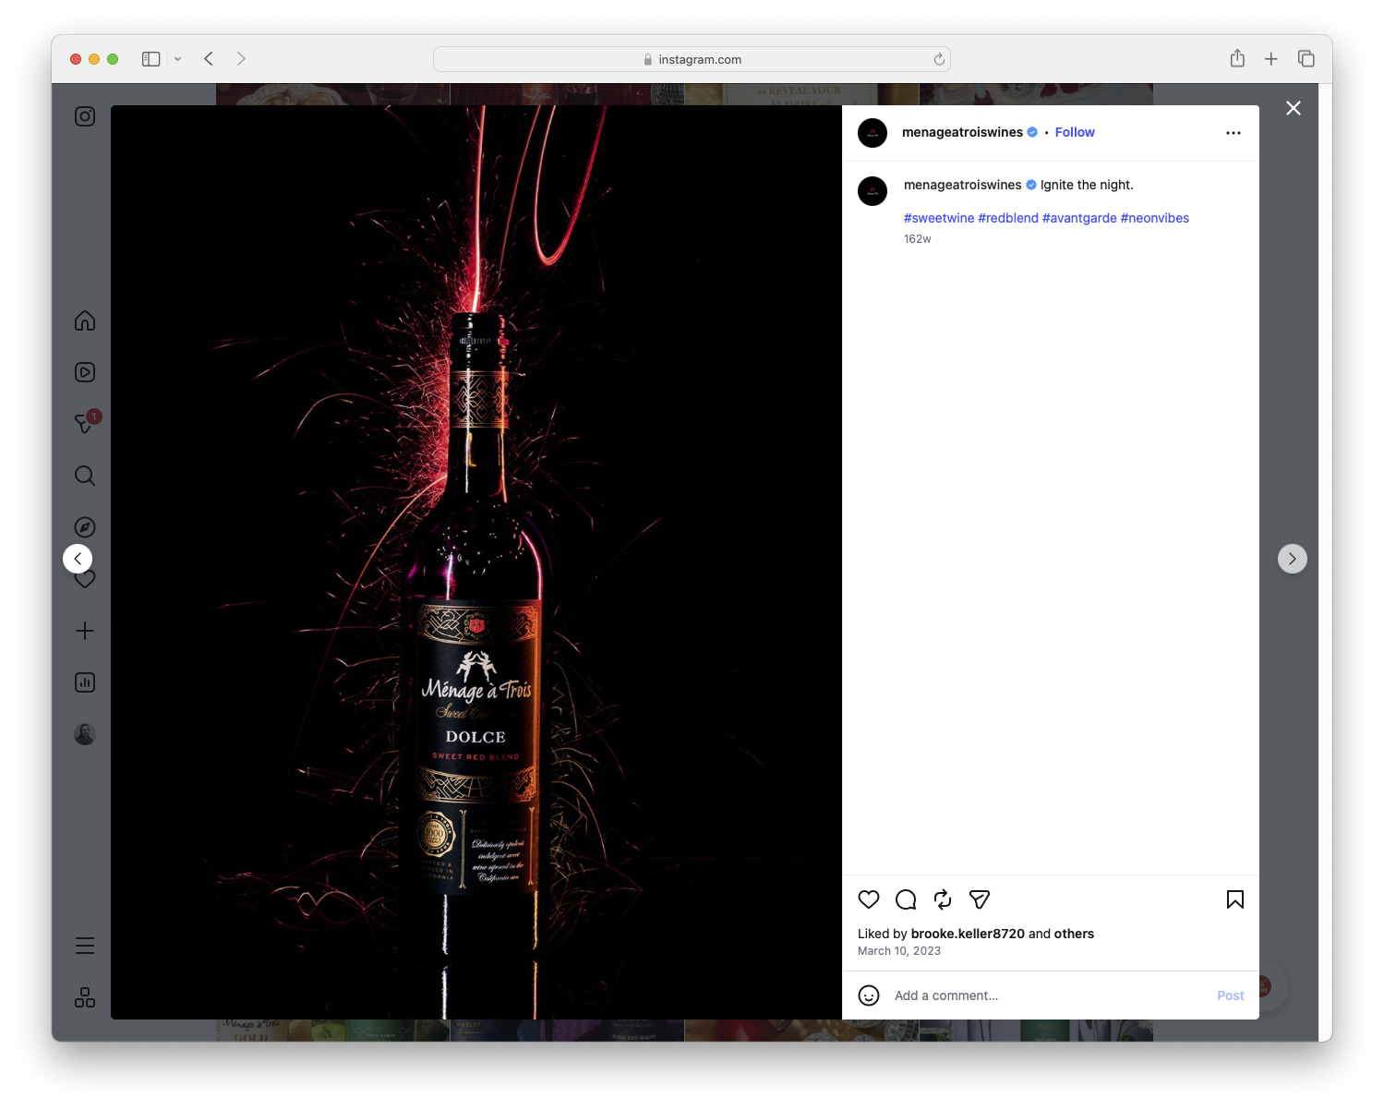Open the Search panel
The image size is (1384, 1110).
84,476
